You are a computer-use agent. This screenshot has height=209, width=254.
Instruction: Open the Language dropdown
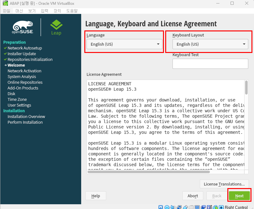(x=124, y=44)
